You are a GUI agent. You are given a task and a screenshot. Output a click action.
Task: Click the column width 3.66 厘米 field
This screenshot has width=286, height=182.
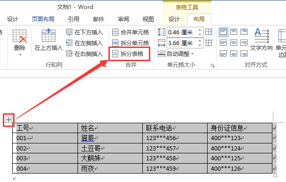[x=182, y=43]
